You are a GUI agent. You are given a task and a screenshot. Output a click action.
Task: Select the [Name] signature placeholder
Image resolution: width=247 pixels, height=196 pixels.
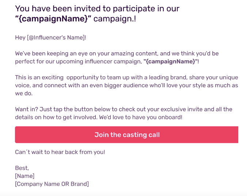(25, 176)
